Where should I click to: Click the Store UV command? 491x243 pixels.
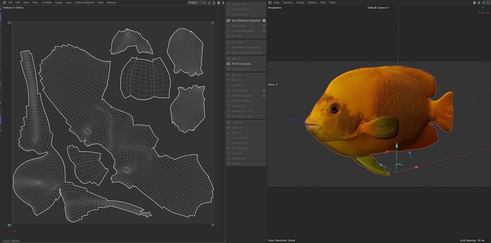(246, 153)
